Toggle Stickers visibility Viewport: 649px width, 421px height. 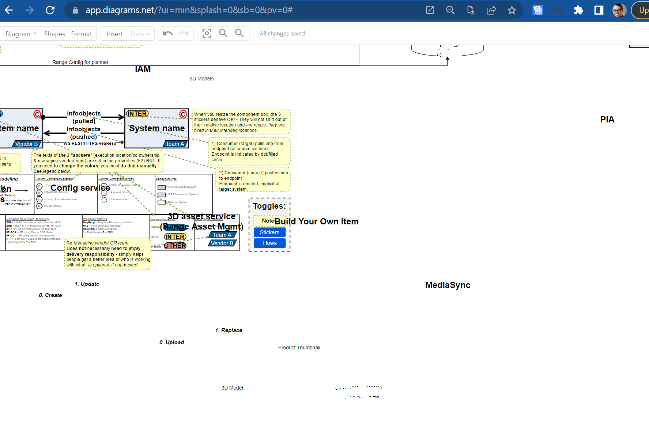269,232
